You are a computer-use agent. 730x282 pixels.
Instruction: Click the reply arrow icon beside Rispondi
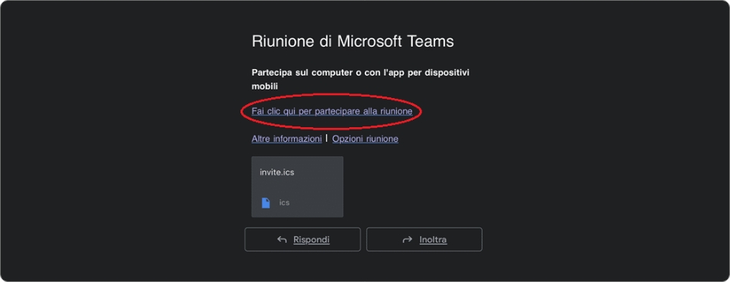[x=282, y=240]
